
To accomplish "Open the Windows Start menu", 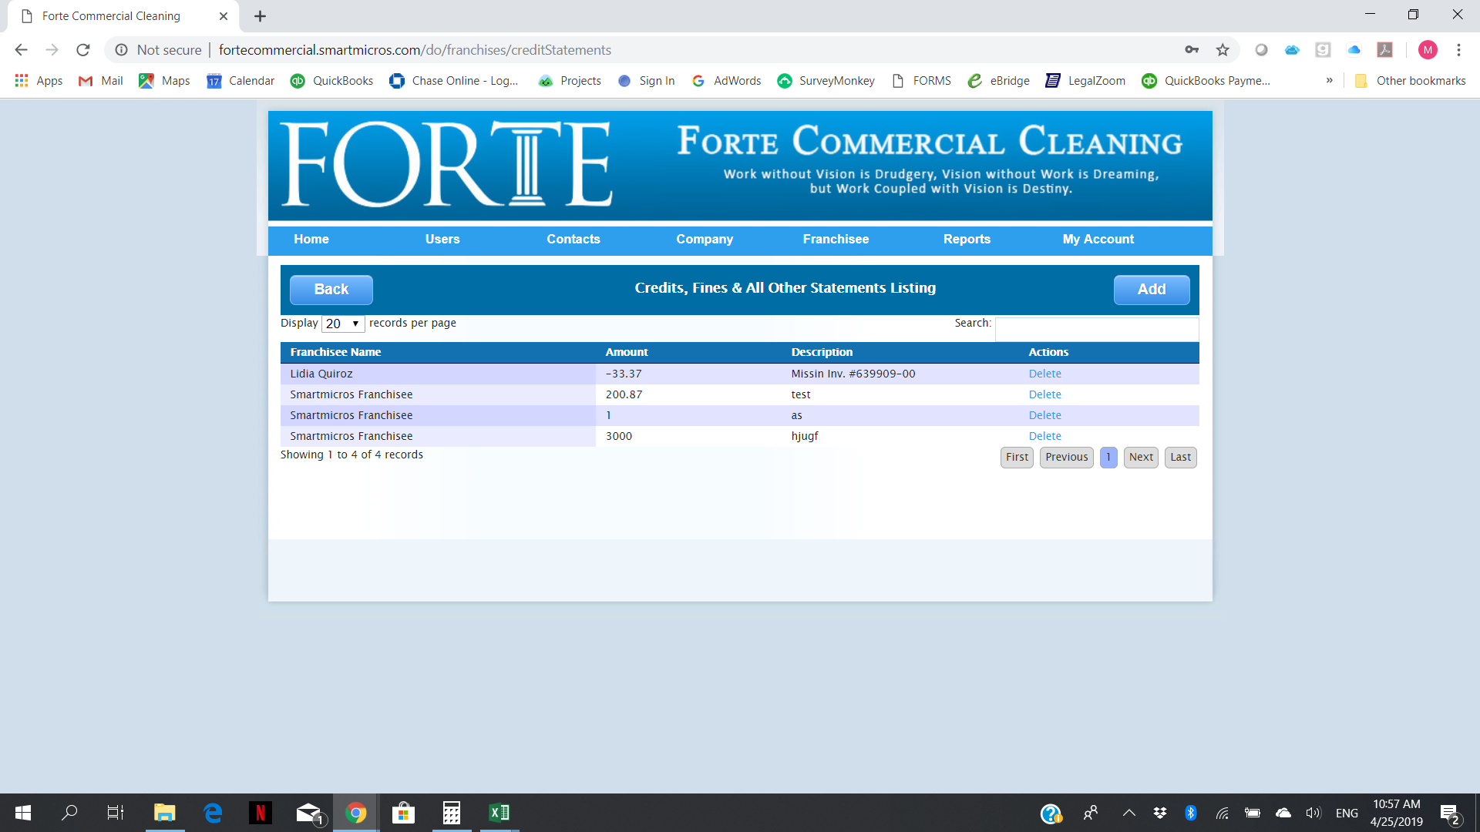I will click(23, 813).
